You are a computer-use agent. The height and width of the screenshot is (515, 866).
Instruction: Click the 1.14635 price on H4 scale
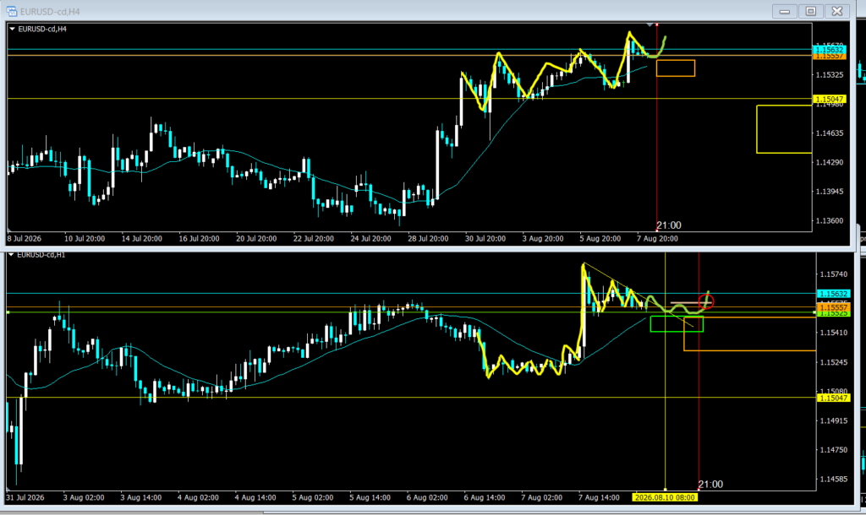tap(830, 133)
